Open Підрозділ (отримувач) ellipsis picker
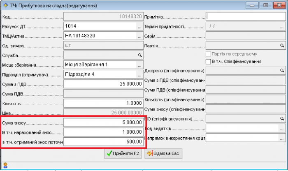Viewport: 288px width, 171px height. [139, 74]
